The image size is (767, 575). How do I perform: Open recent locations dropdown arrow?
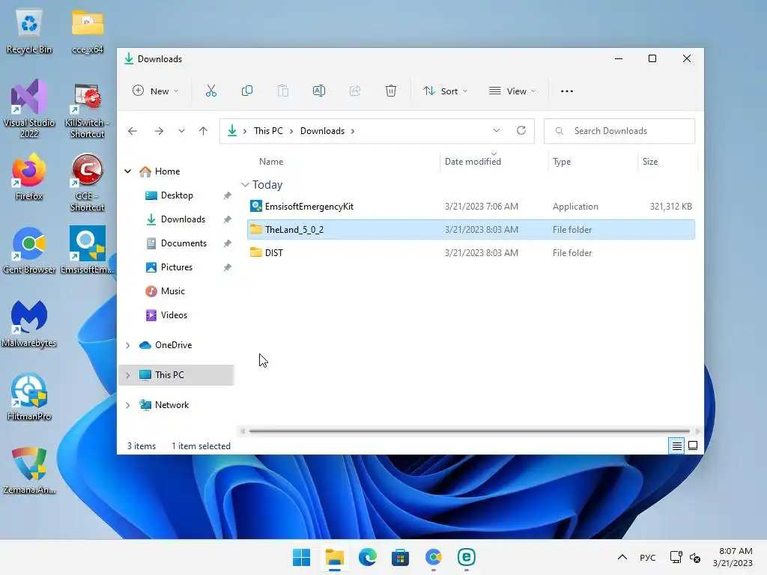181,131
